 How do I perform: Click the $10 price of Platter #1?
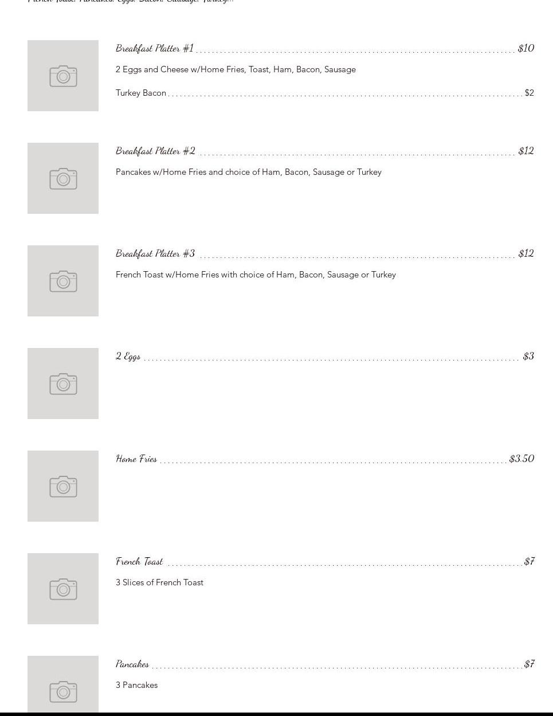(525, 48)
